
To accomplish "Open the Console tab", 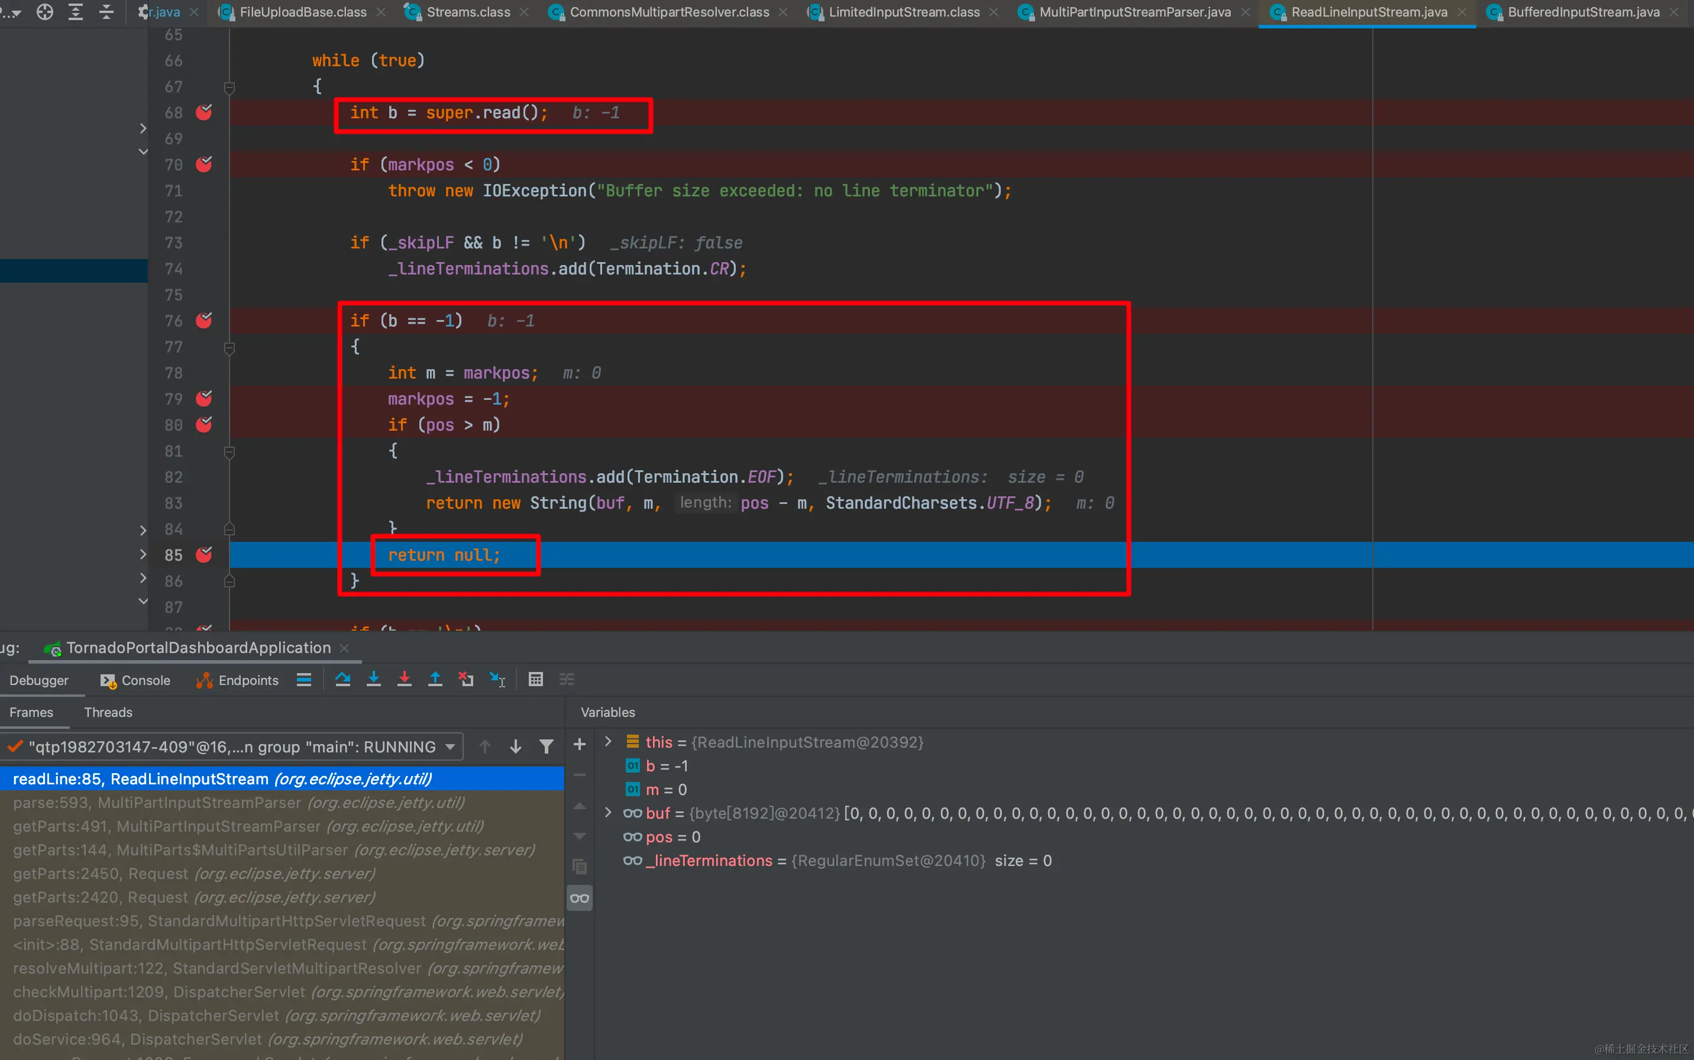I will coord(136,680).
